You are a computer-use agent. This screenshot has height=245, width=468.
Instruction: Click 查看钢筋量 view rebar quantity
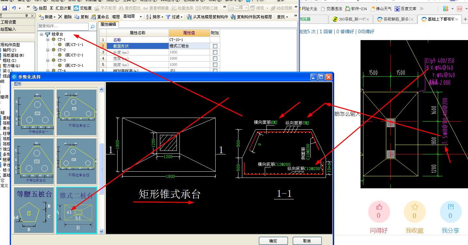pyautogui.click(x=157, y=8)
